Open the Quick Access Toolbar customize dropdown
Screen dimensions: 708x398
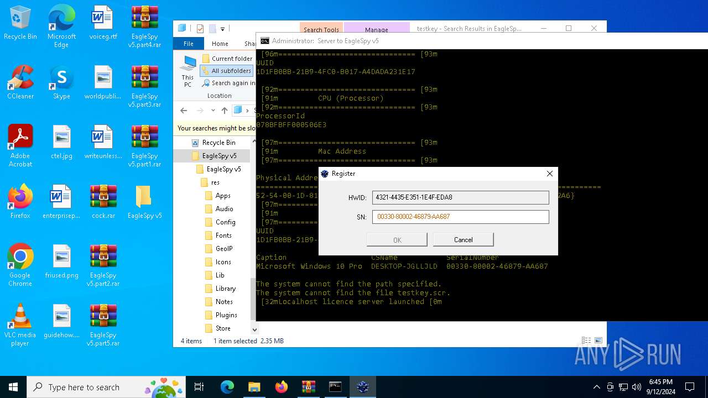coord(222,29)
